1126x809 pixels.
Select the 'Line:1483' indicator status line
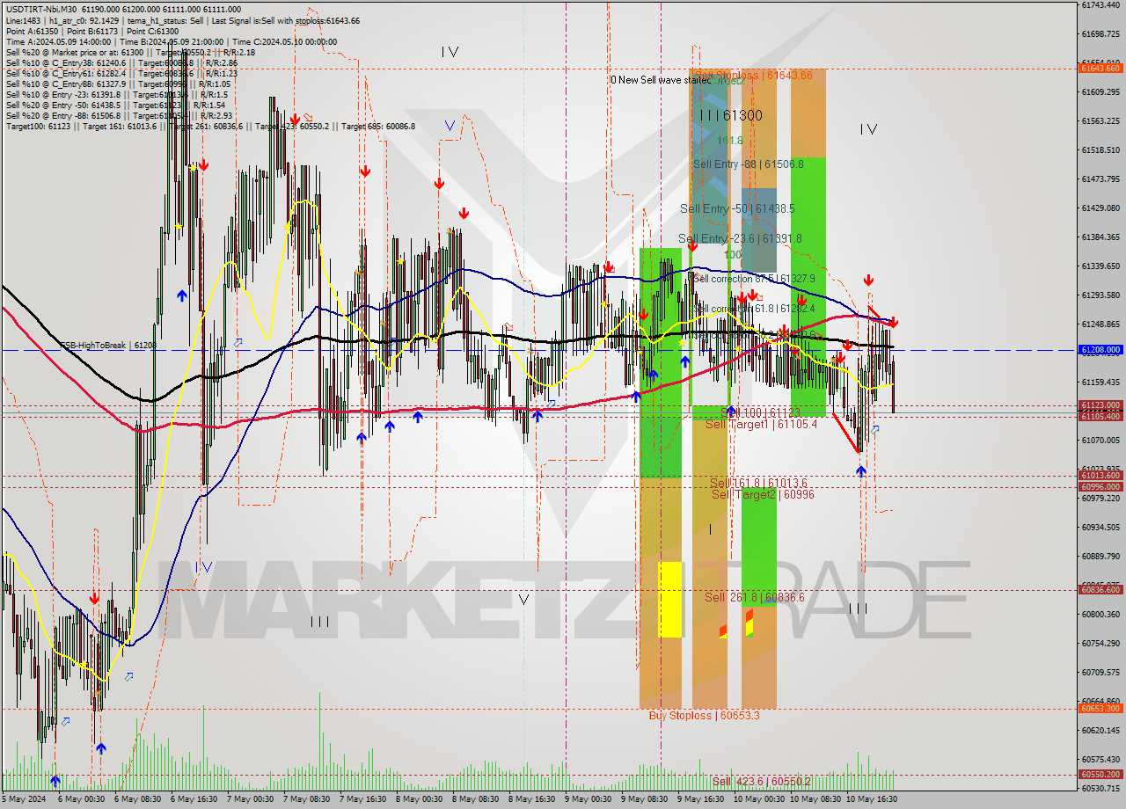tap(182, 20)
